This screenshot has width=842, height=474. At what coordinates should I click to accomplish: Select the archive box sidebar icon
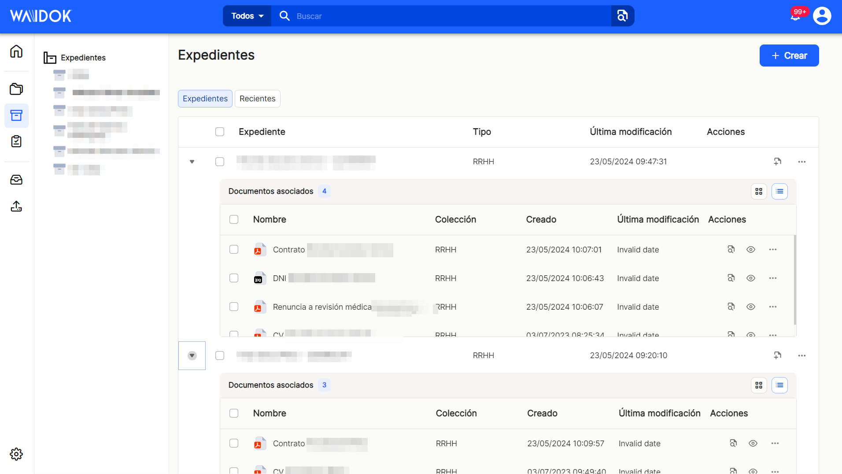16,115
